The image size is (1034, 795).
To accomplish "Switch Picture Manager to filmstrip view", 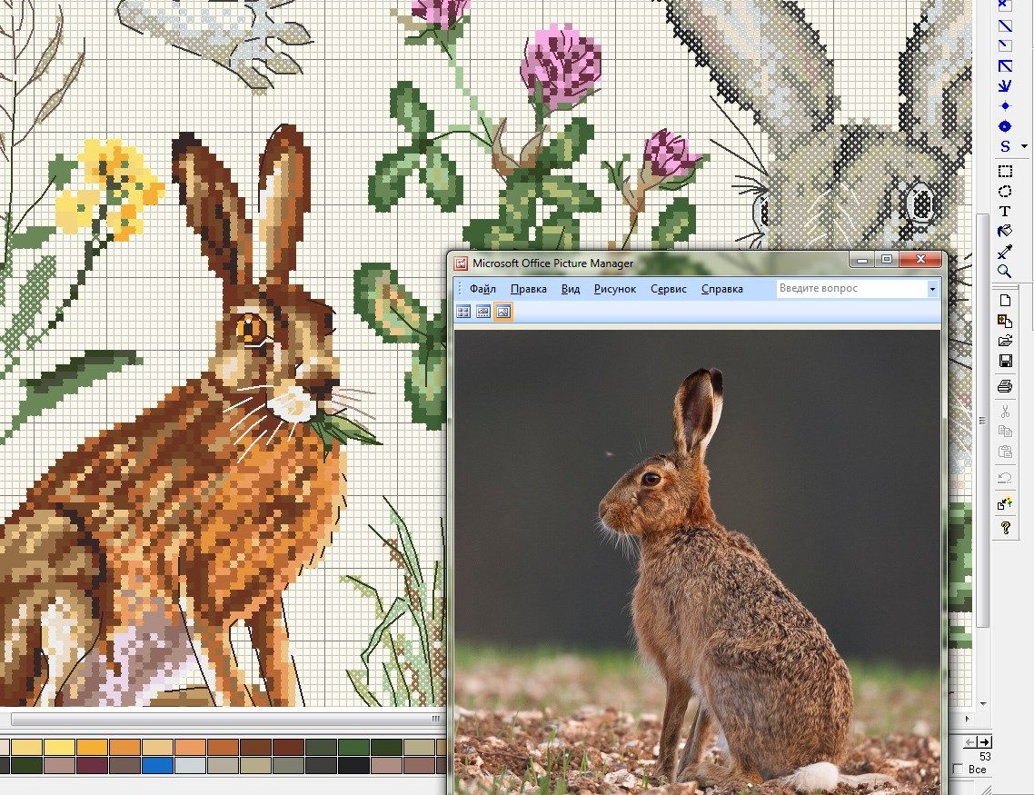I will [483, 312].
